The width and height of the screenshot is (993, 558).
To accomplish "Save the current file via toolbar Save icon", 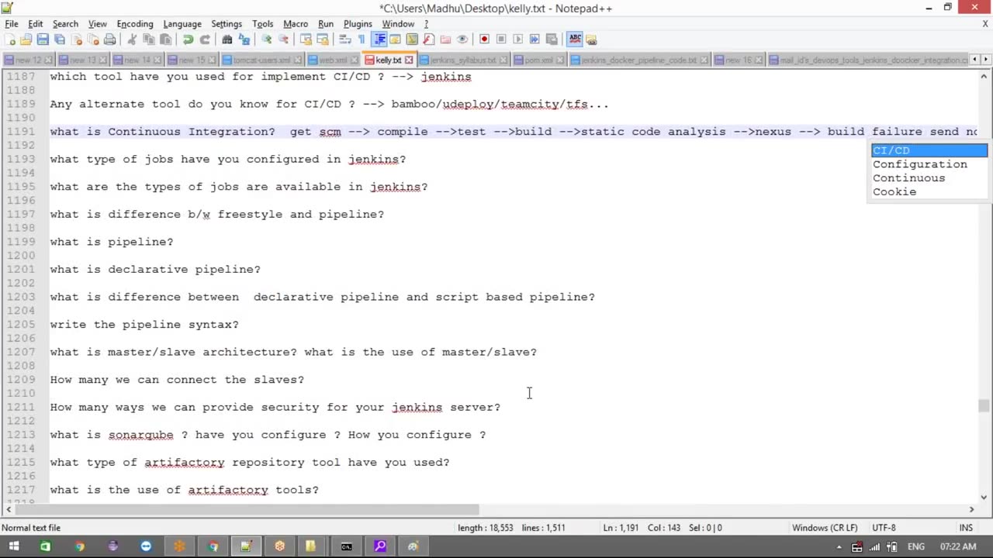I will click(43, 40).
